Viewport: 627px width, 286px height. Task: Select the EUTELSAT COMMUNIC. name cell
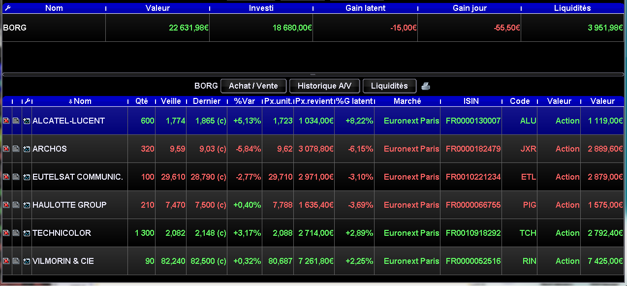tap(80, 177)
